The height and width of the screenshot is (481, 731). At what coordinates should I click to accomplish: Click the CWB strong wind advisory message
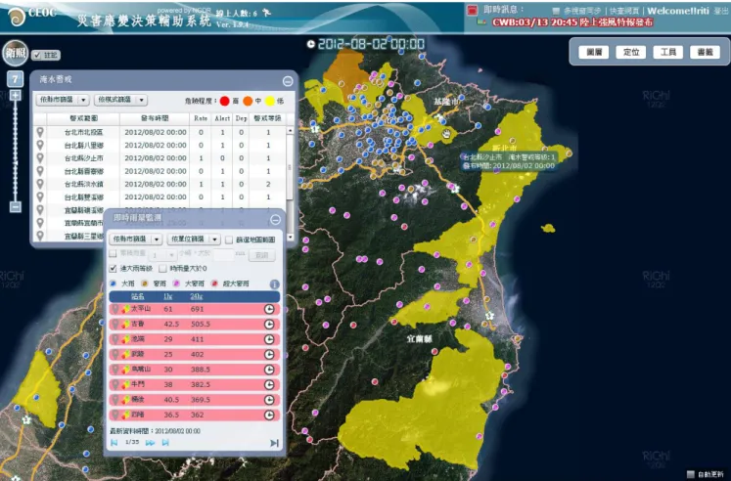click(x=572, y=22)
